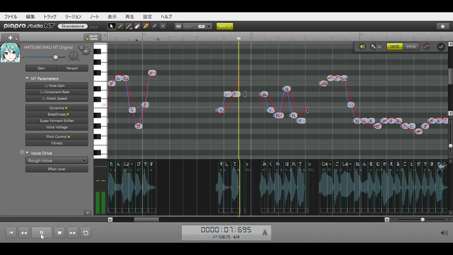Viewport: 453px width, 255px height.
Task: Open the Rough Voice dropdown
Action: [x=57, y=161]
